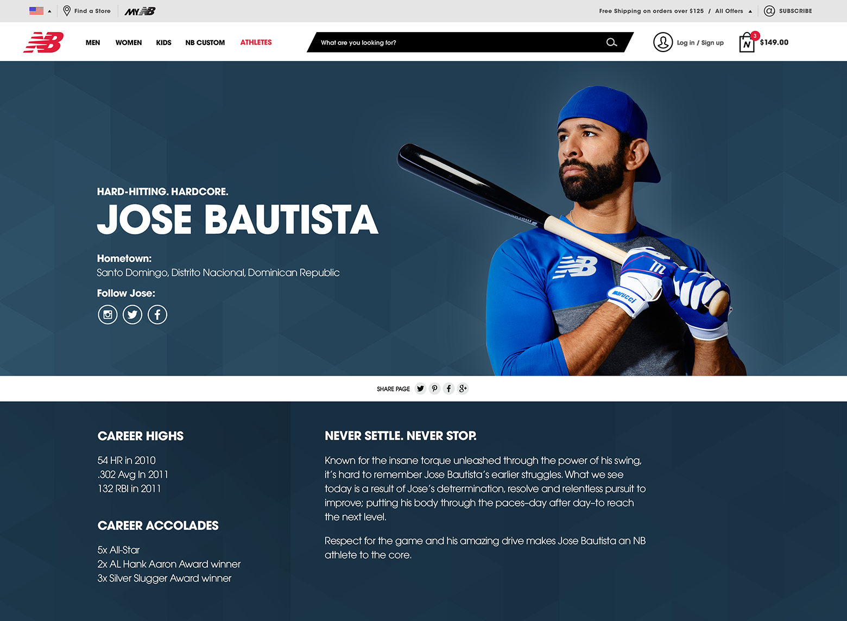Share page on Pinterest

click(434, 389)
